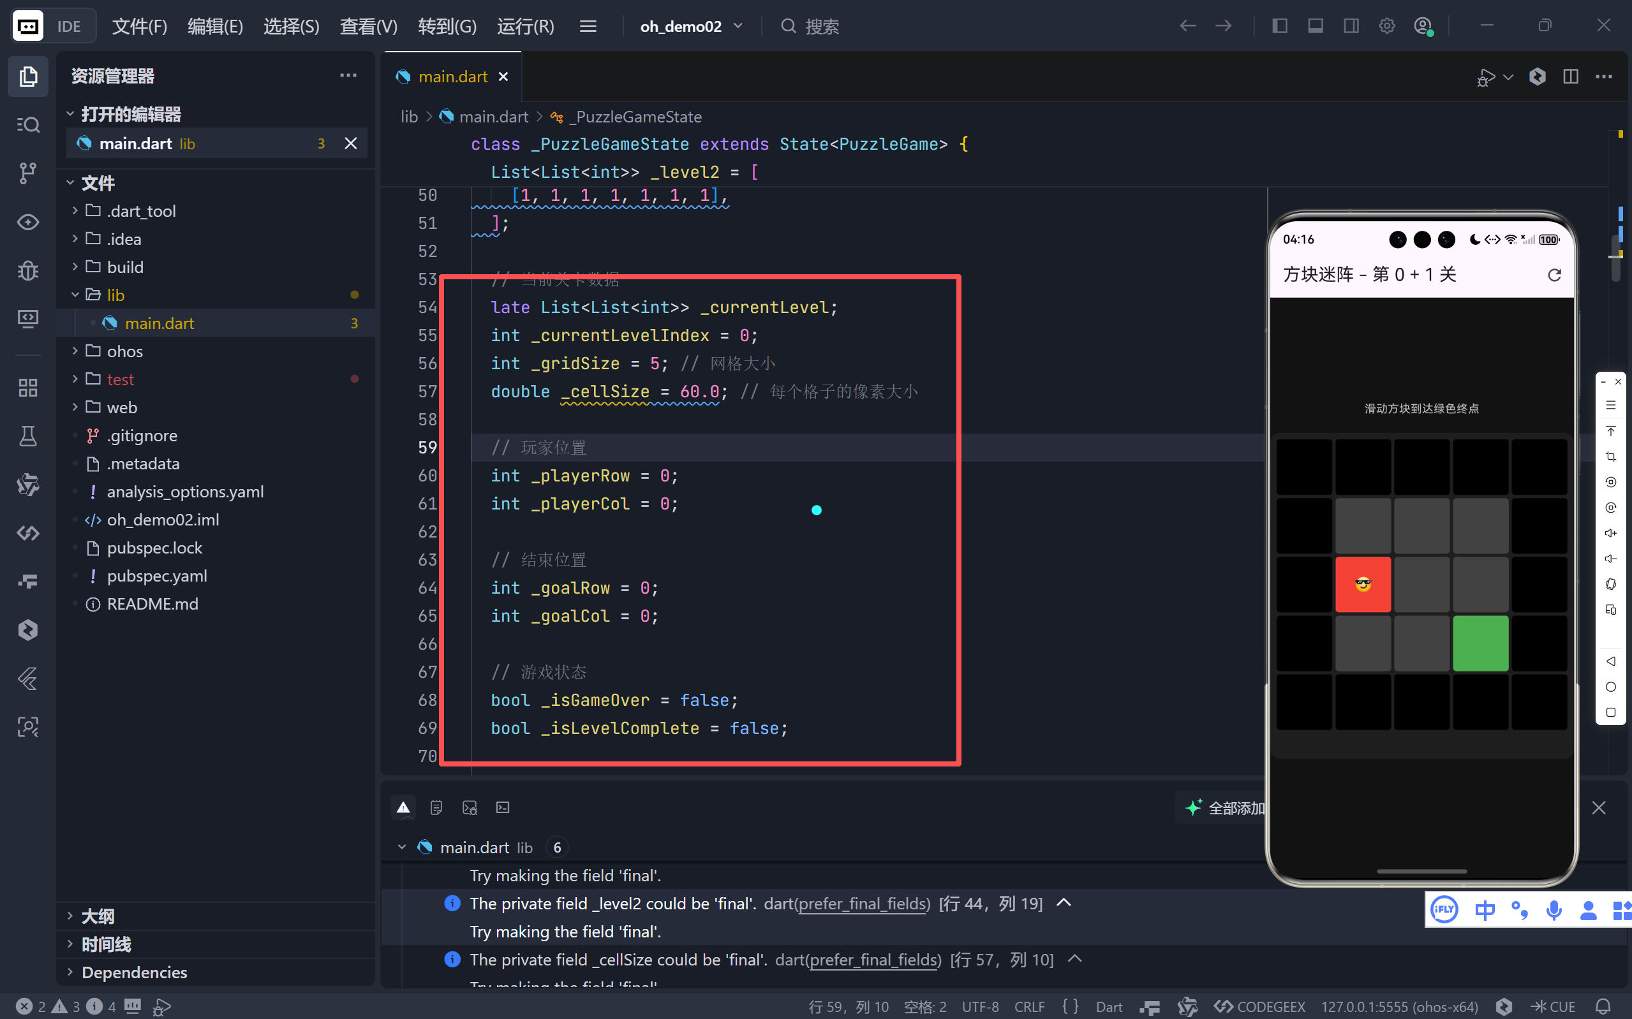Click the split editor icon
1632x1019 pixels.
pyautogui.click(x=1571, y=77)
